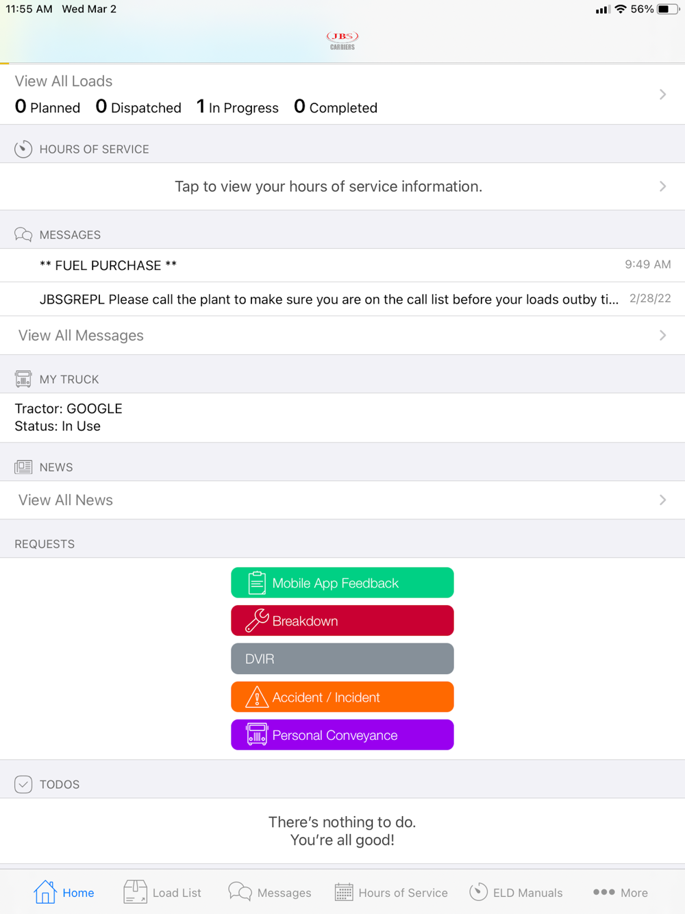The image size is (685, 914).
Task: Select the 0 Dispatched loads count
Action: [138, 107]
